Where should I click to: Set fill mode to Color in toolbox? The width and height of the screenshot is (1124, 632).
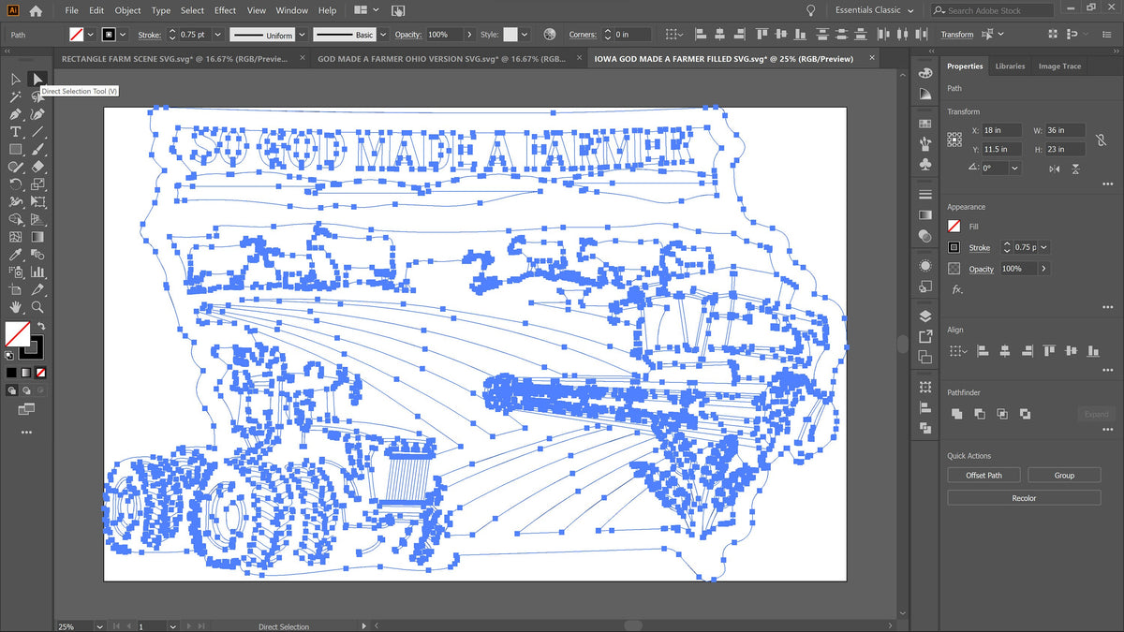pyautogui.click(x=11, y=373)
